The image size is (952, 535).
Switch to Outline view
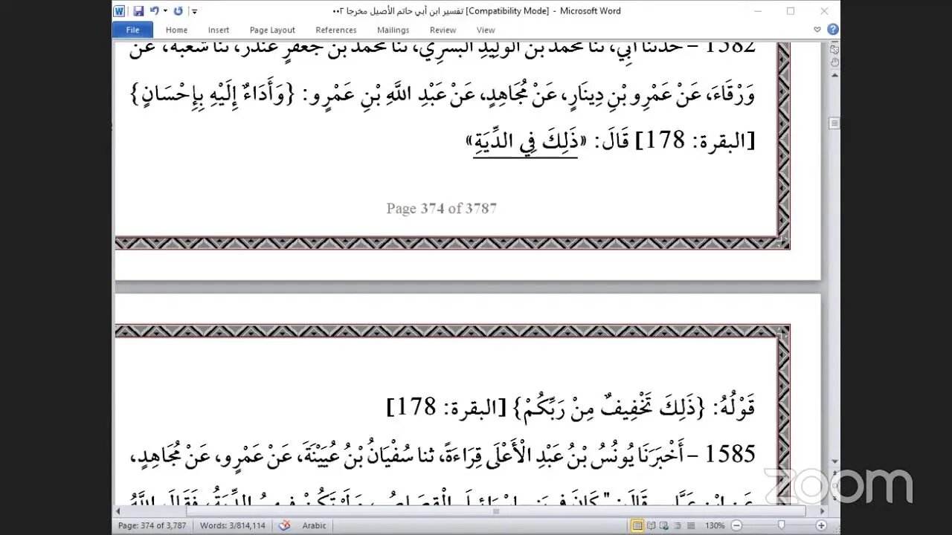(676, 525)
